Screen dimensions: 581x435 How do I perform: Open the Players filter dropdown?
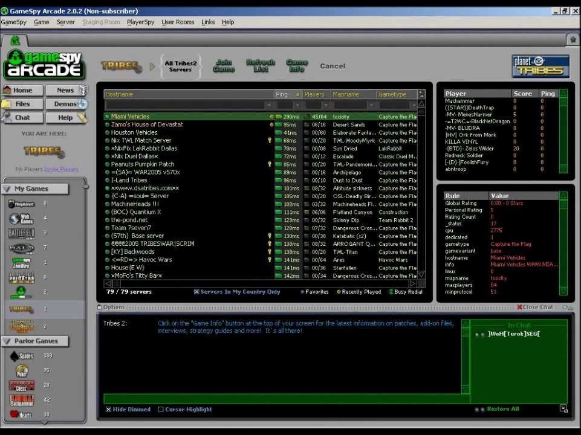(x=326, y=105)
